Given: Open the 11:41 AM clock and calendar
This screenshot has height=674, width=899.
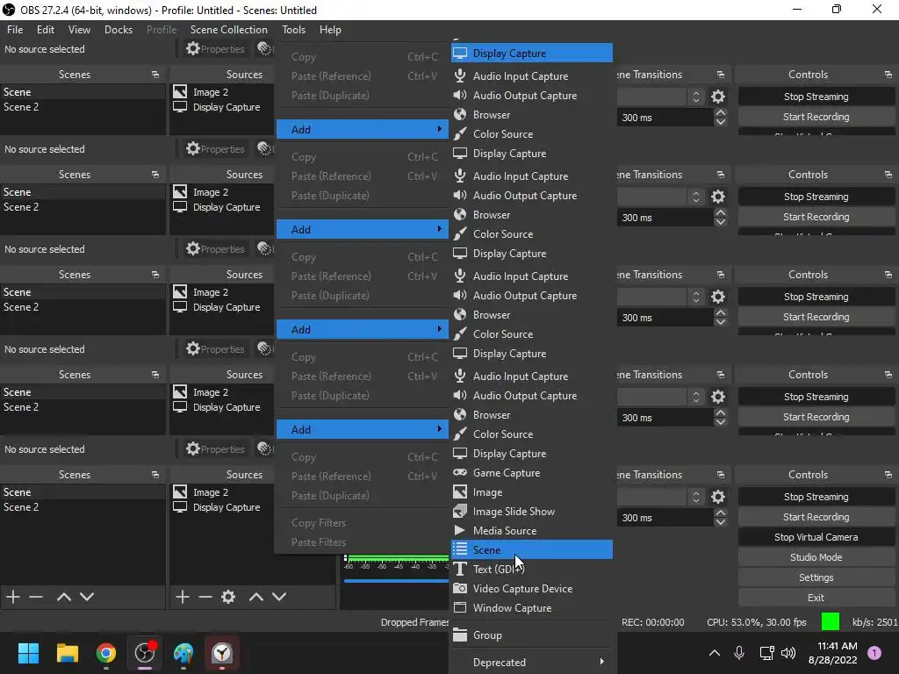Looking at the screenshot, I should pyautogui.click(x=832, y=653).
